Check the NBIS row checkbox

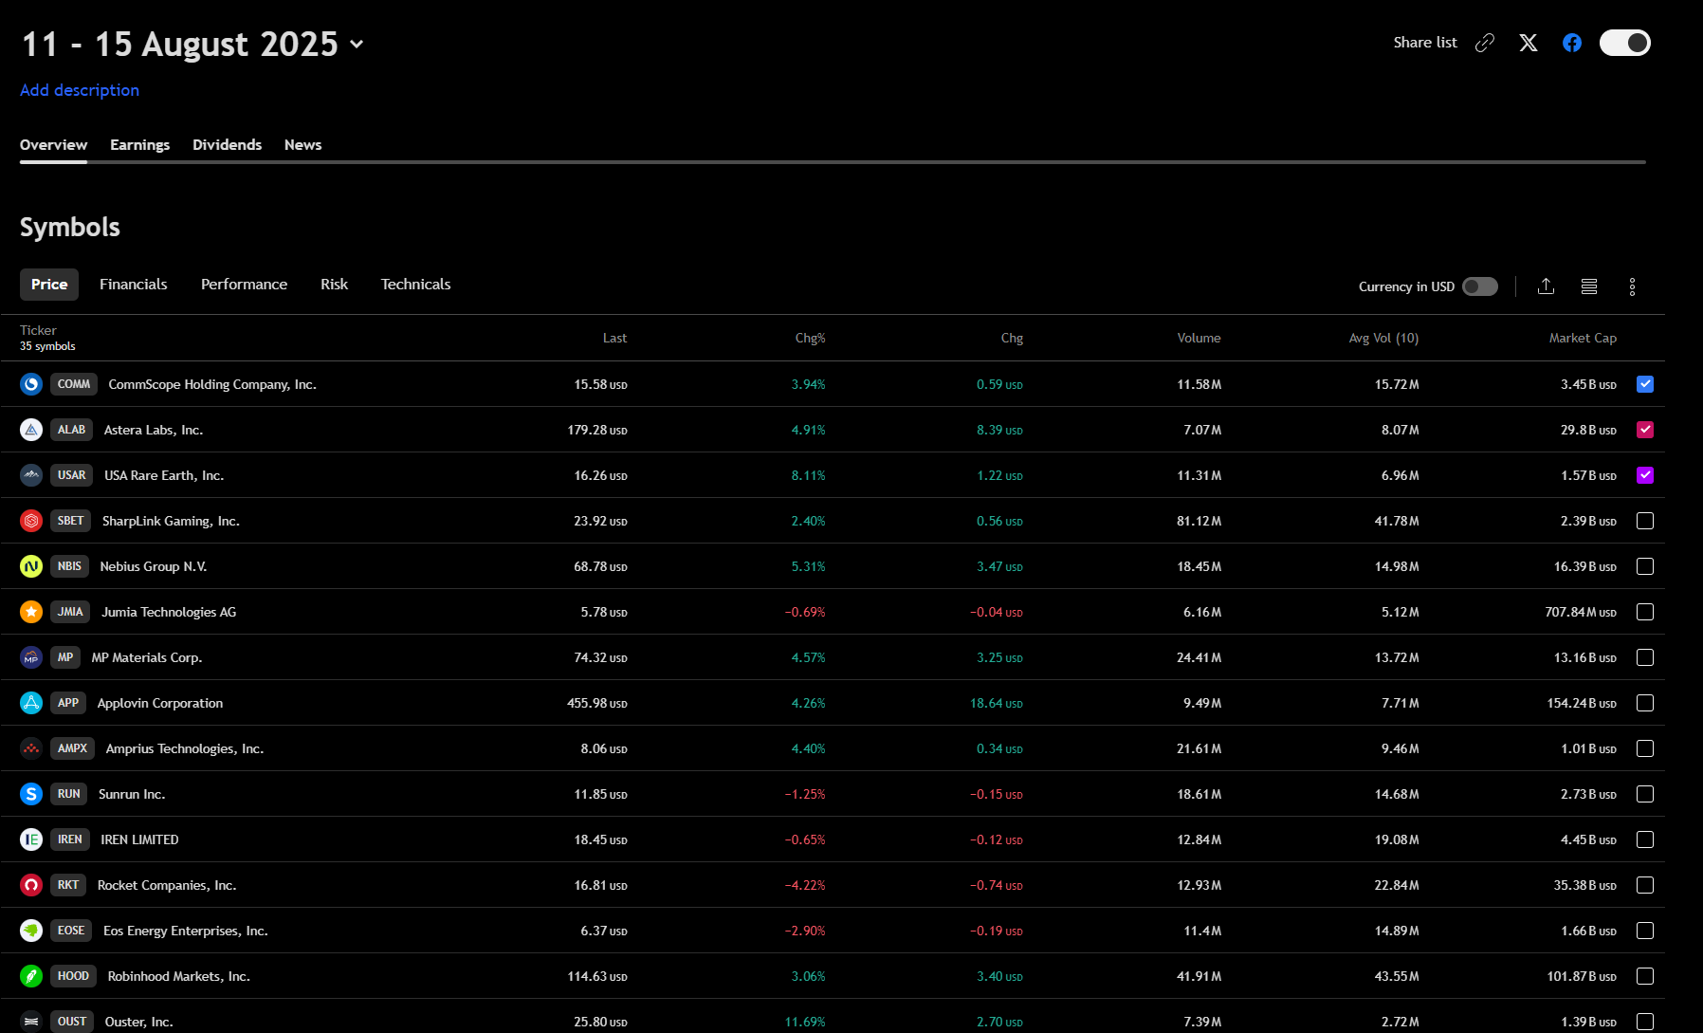coord(1645,566)
